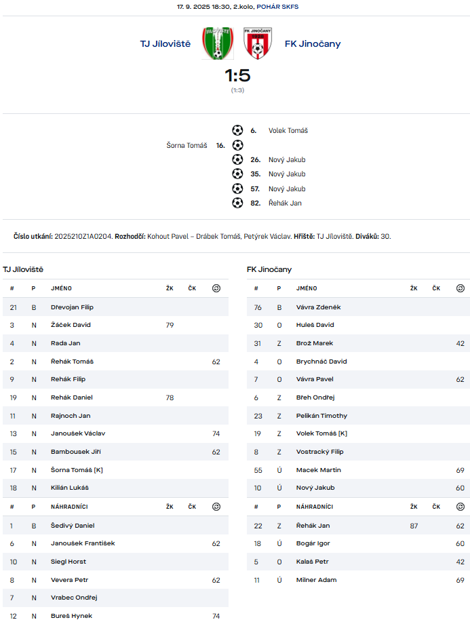Pick the ball icon for the 35th-minute goal
Image resolution: width=470 pixels, height=622 pixels.
pos(237,174)
